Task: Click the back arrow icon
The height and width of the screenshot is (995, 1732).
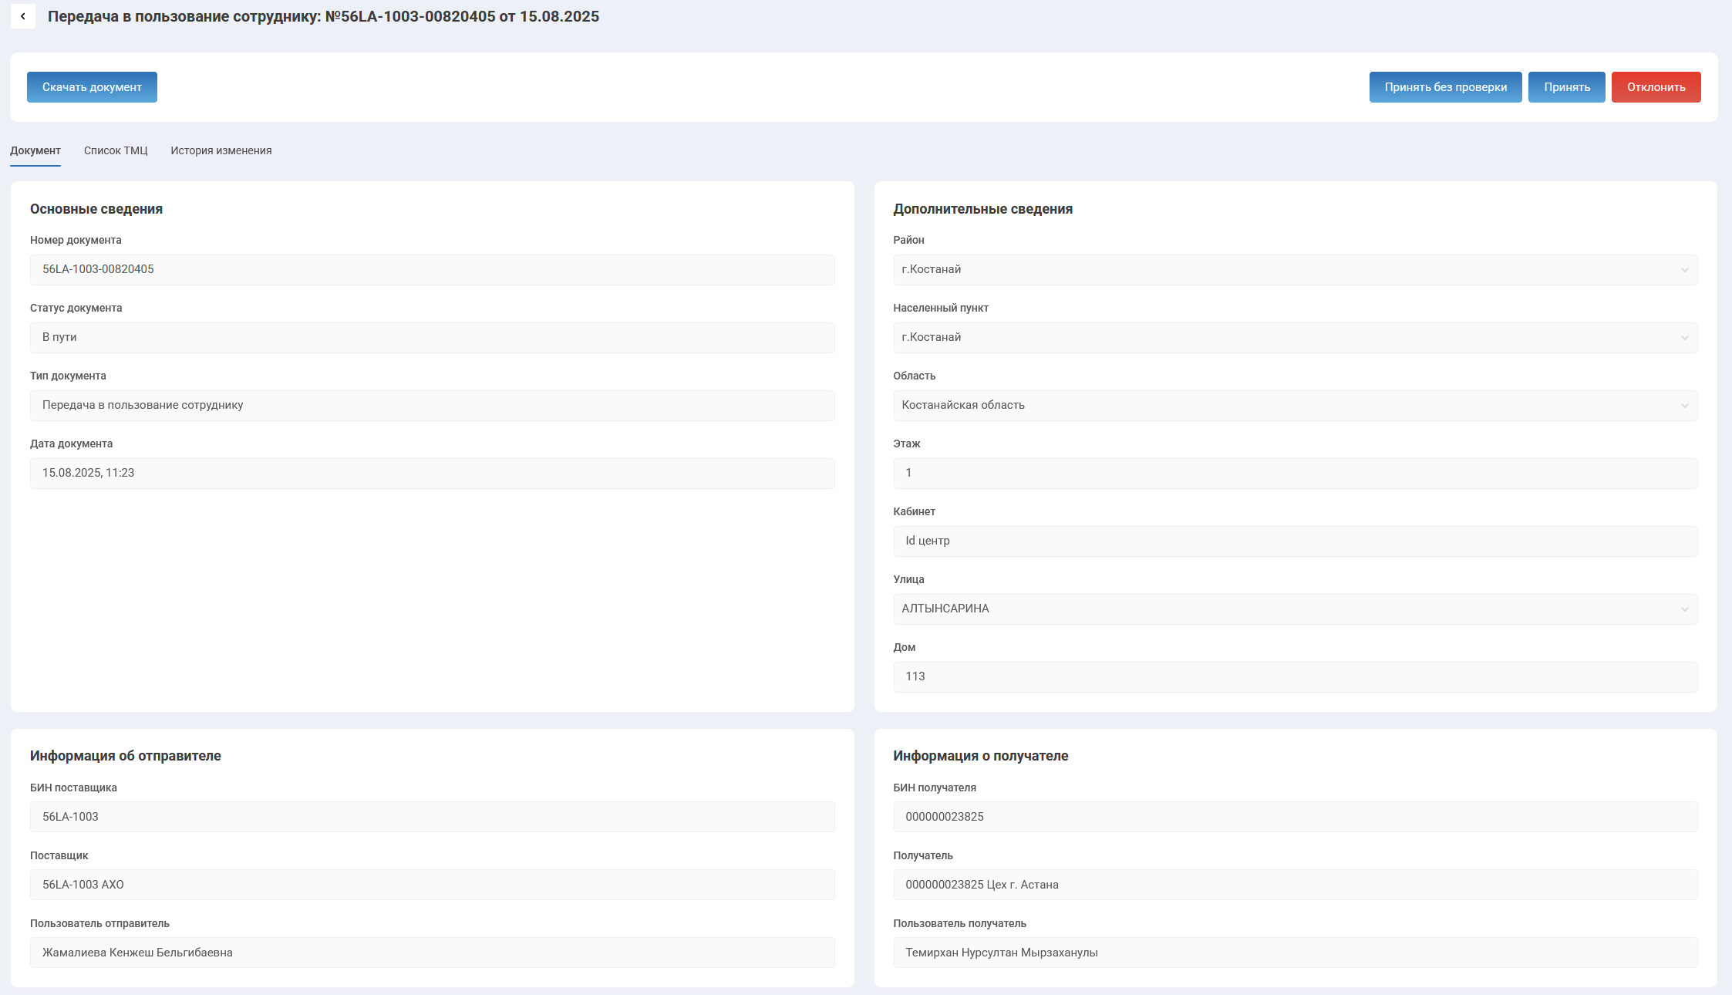Action: (x=23, y=16)
